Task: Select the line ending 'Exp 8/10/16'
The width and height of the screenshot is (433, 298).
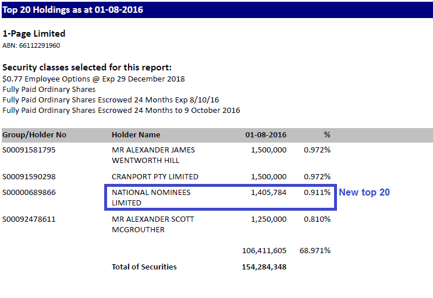Action: [111, 100]
